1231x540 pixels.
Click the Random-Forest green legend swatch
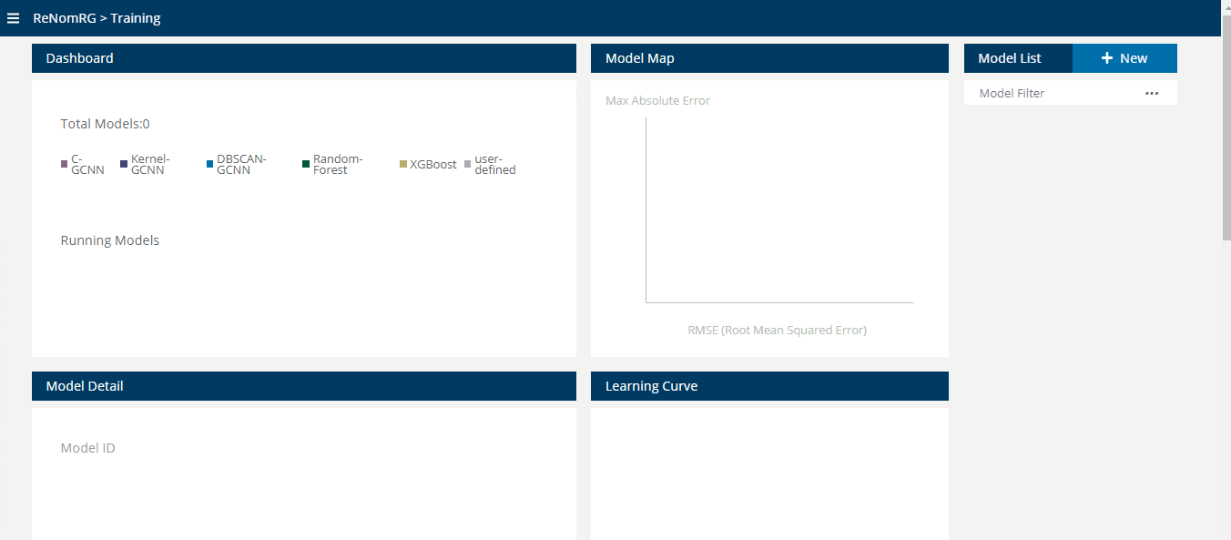pos(306,165)
